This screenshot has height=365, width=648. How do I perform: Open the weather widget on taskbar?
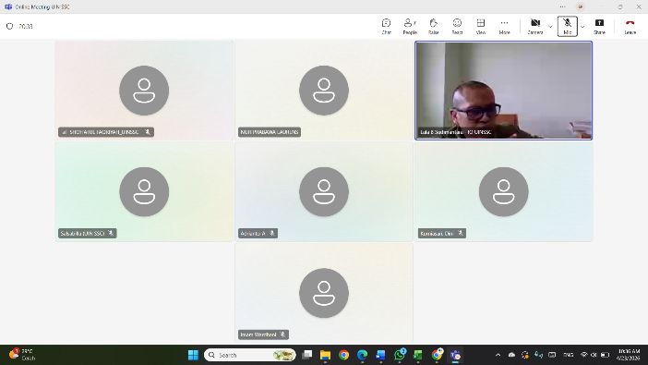(23, 355)
